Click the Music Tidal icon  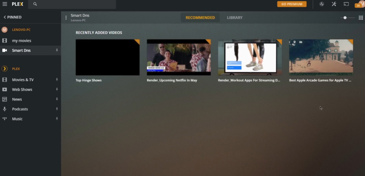(4, 119)
